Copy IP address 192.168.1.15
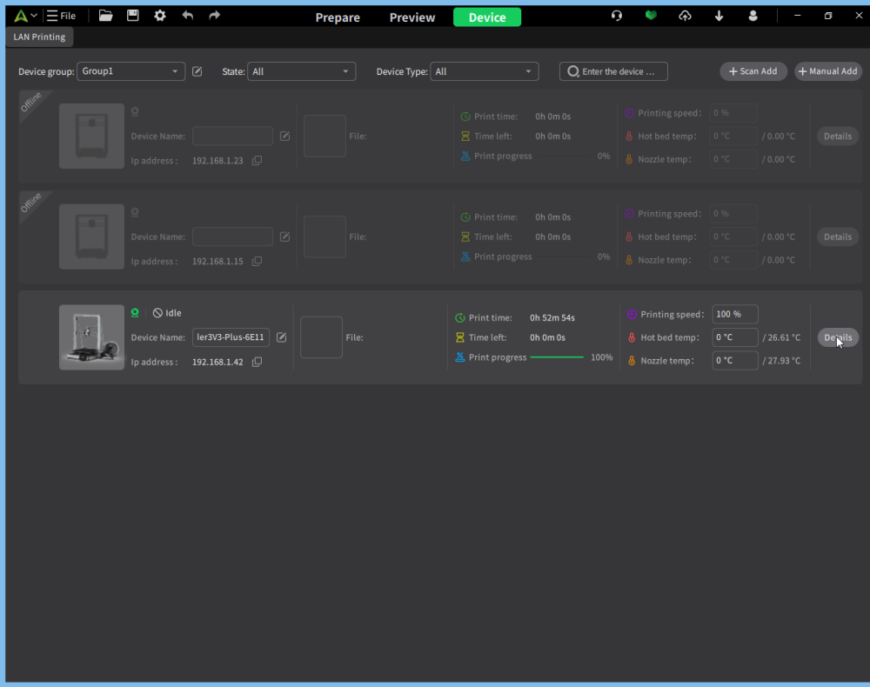Viewport: 870px width, 687px height. coord(257,261)
